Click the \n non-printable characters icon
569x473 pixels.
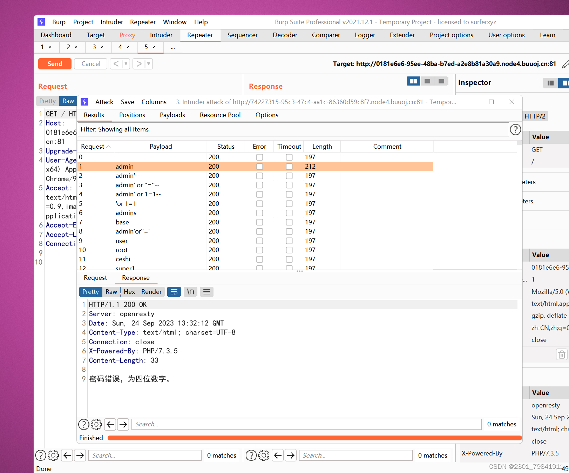pyautogui.click(x=190, y=291)
